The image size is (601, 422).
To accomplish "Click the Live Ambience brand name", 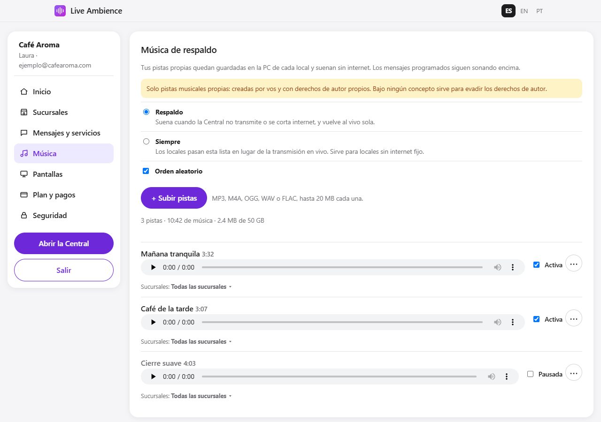I will pos(96,11).
